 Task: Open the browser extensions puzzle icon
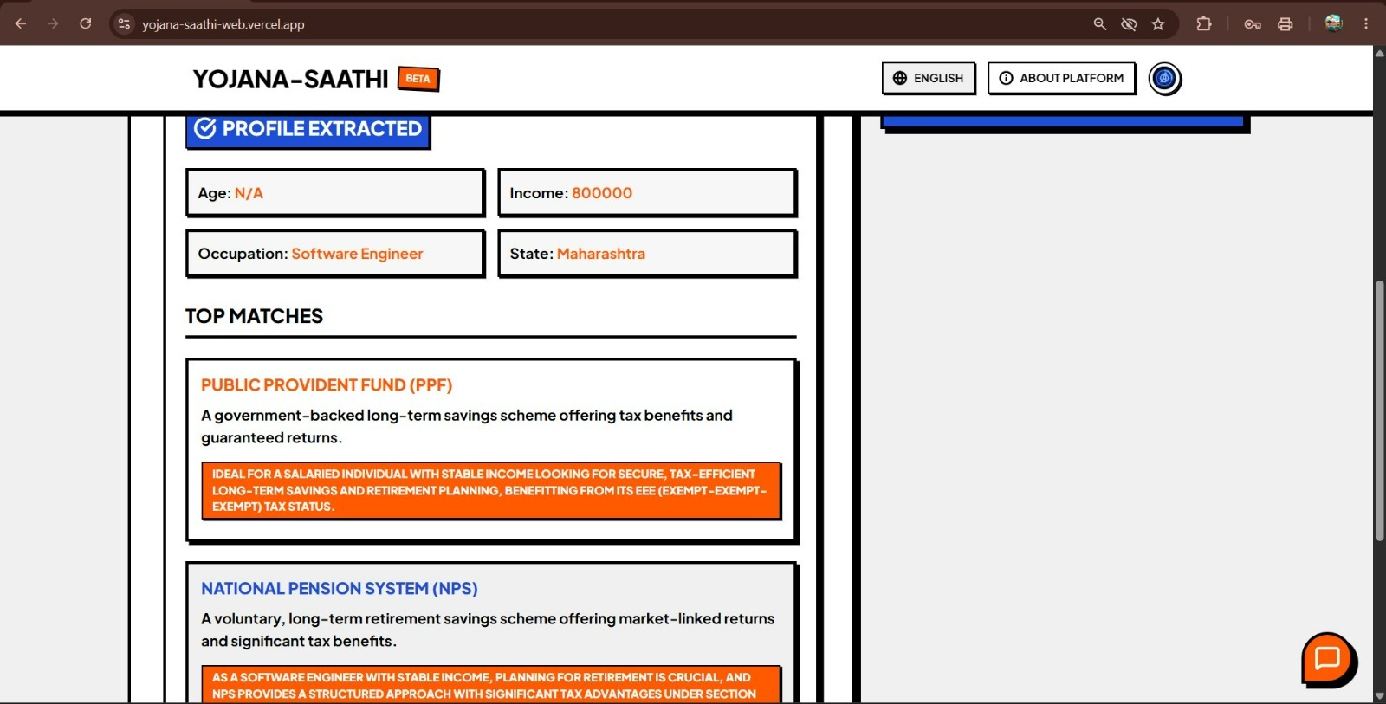coord(1204,24)
